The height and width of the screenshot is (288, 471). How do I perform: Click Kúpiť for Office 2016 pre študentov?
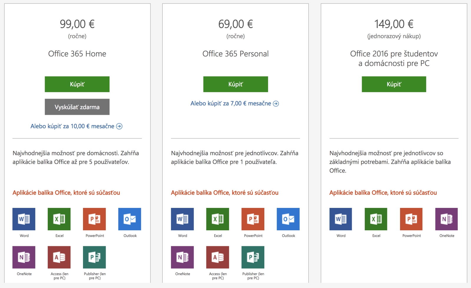click(394, 84)
